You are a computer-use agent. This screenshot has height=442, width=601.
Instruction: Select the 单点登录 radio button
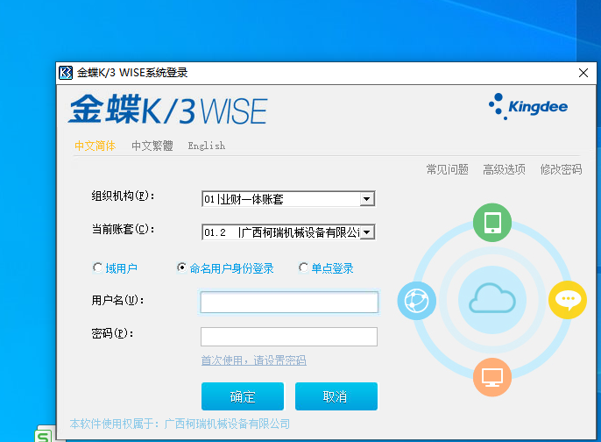click(x=303, y=267)
